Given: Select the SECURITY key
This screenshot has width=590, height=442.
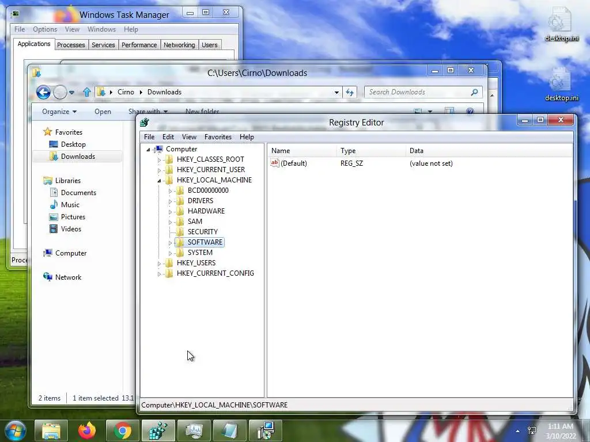Looking at the screenshot, I should tap(202, 231).
